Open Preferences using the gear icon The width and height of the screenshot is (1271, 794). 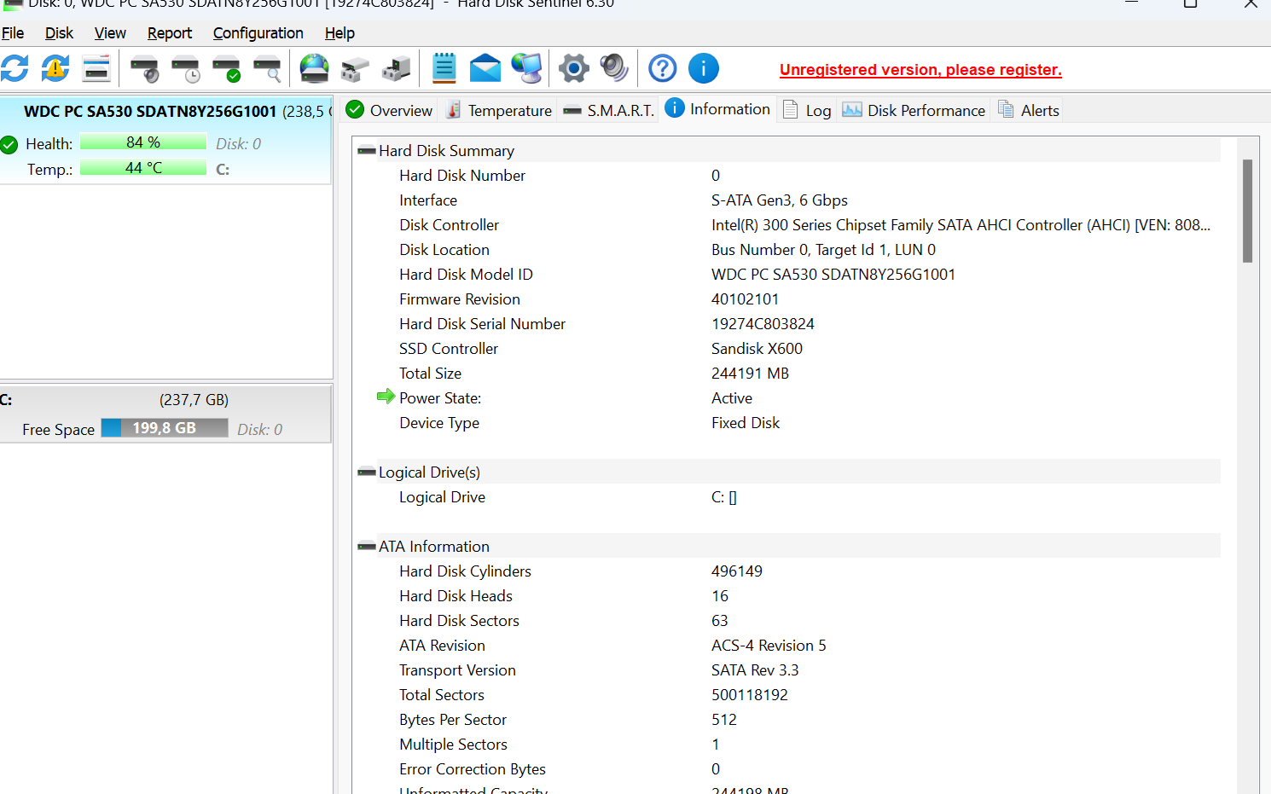click(x=573, y=68)
